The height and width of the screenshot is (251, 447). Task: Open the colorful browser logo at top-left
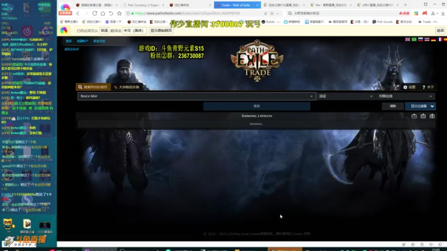[x=65, y=8]
